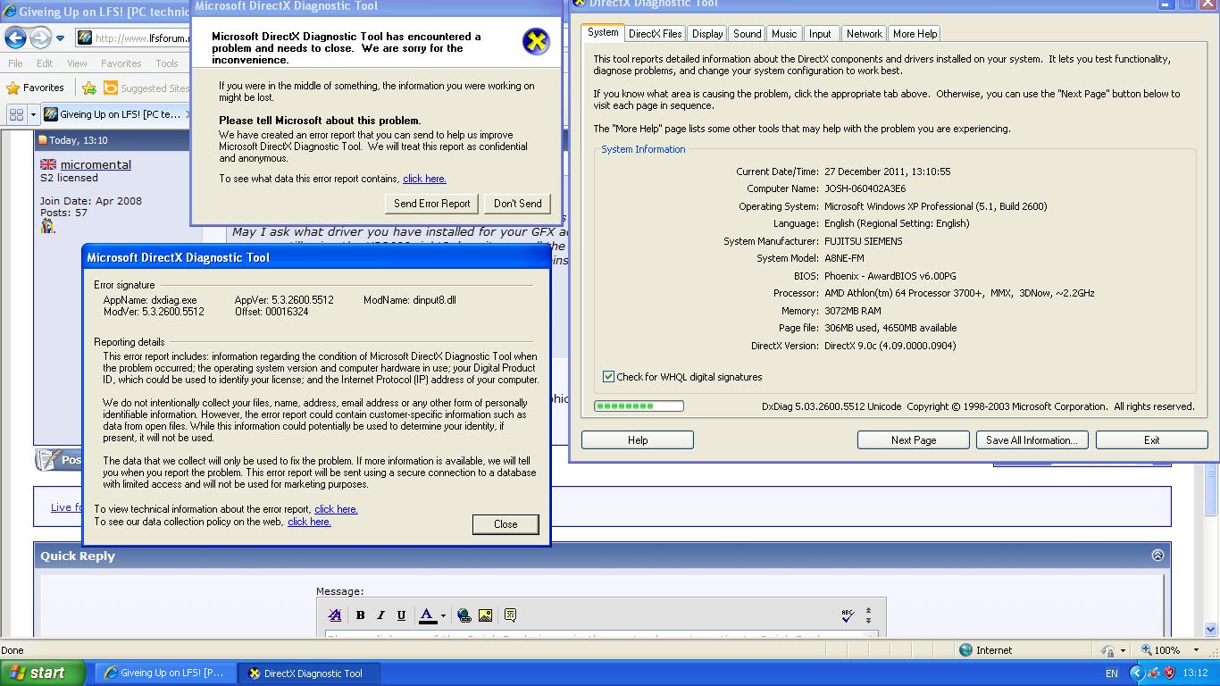
Task: Click the lfsforum URL address bar
Action: tap(134, 38)
